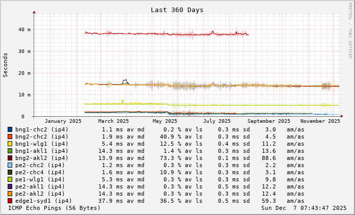Screen dimensions: 355x215
Task: Click the RRDTOOL / TOBI OETIKER watermark
Action: (x=350, y=30)
